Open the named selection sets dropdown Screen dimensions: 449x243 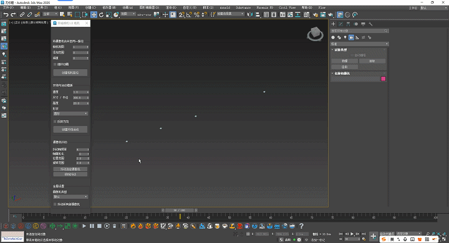tap(231, 14)
